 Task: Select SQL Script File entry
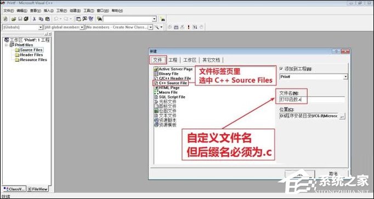click(169, 97)
